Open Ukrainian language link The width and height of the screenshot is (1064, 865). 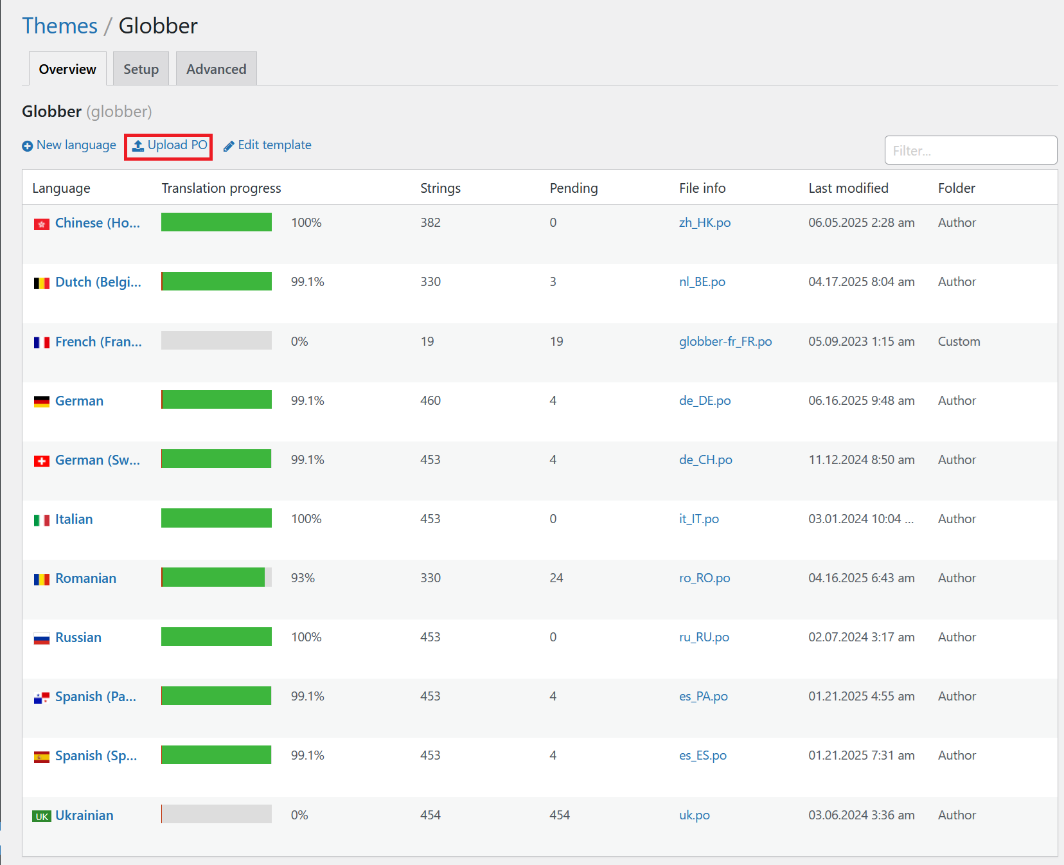[84, 816]
